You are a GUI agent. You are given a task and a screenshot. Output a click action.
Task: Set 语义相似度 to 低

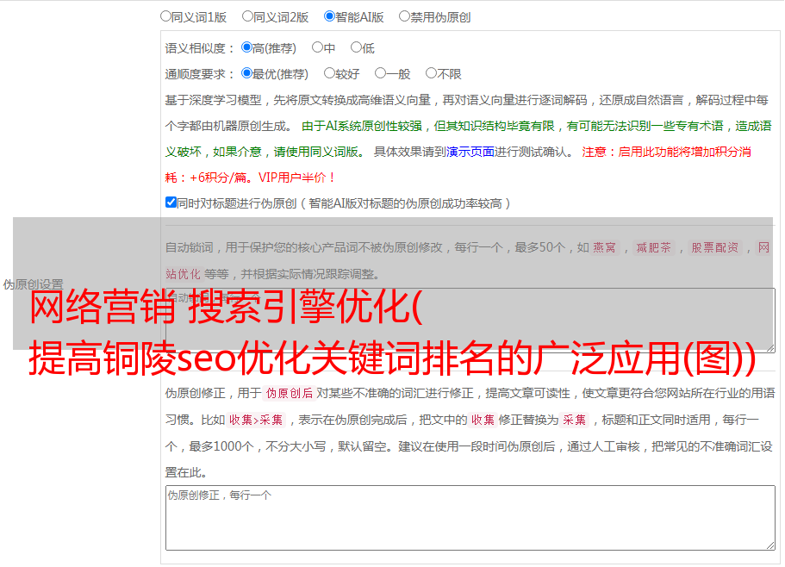coord(356,47)
